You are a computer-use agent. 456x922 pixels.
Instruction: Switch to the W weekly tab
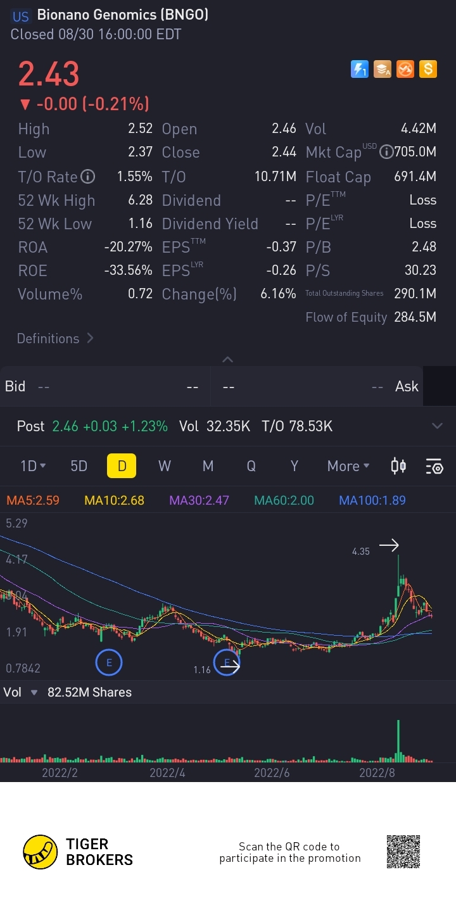165,466
